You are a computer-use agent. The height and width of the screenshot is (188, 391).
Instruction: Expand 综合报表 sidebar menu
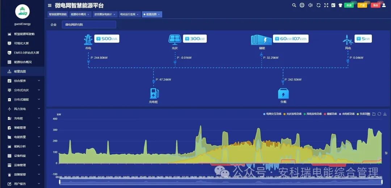pyautogui.click(x=22, y=81)
